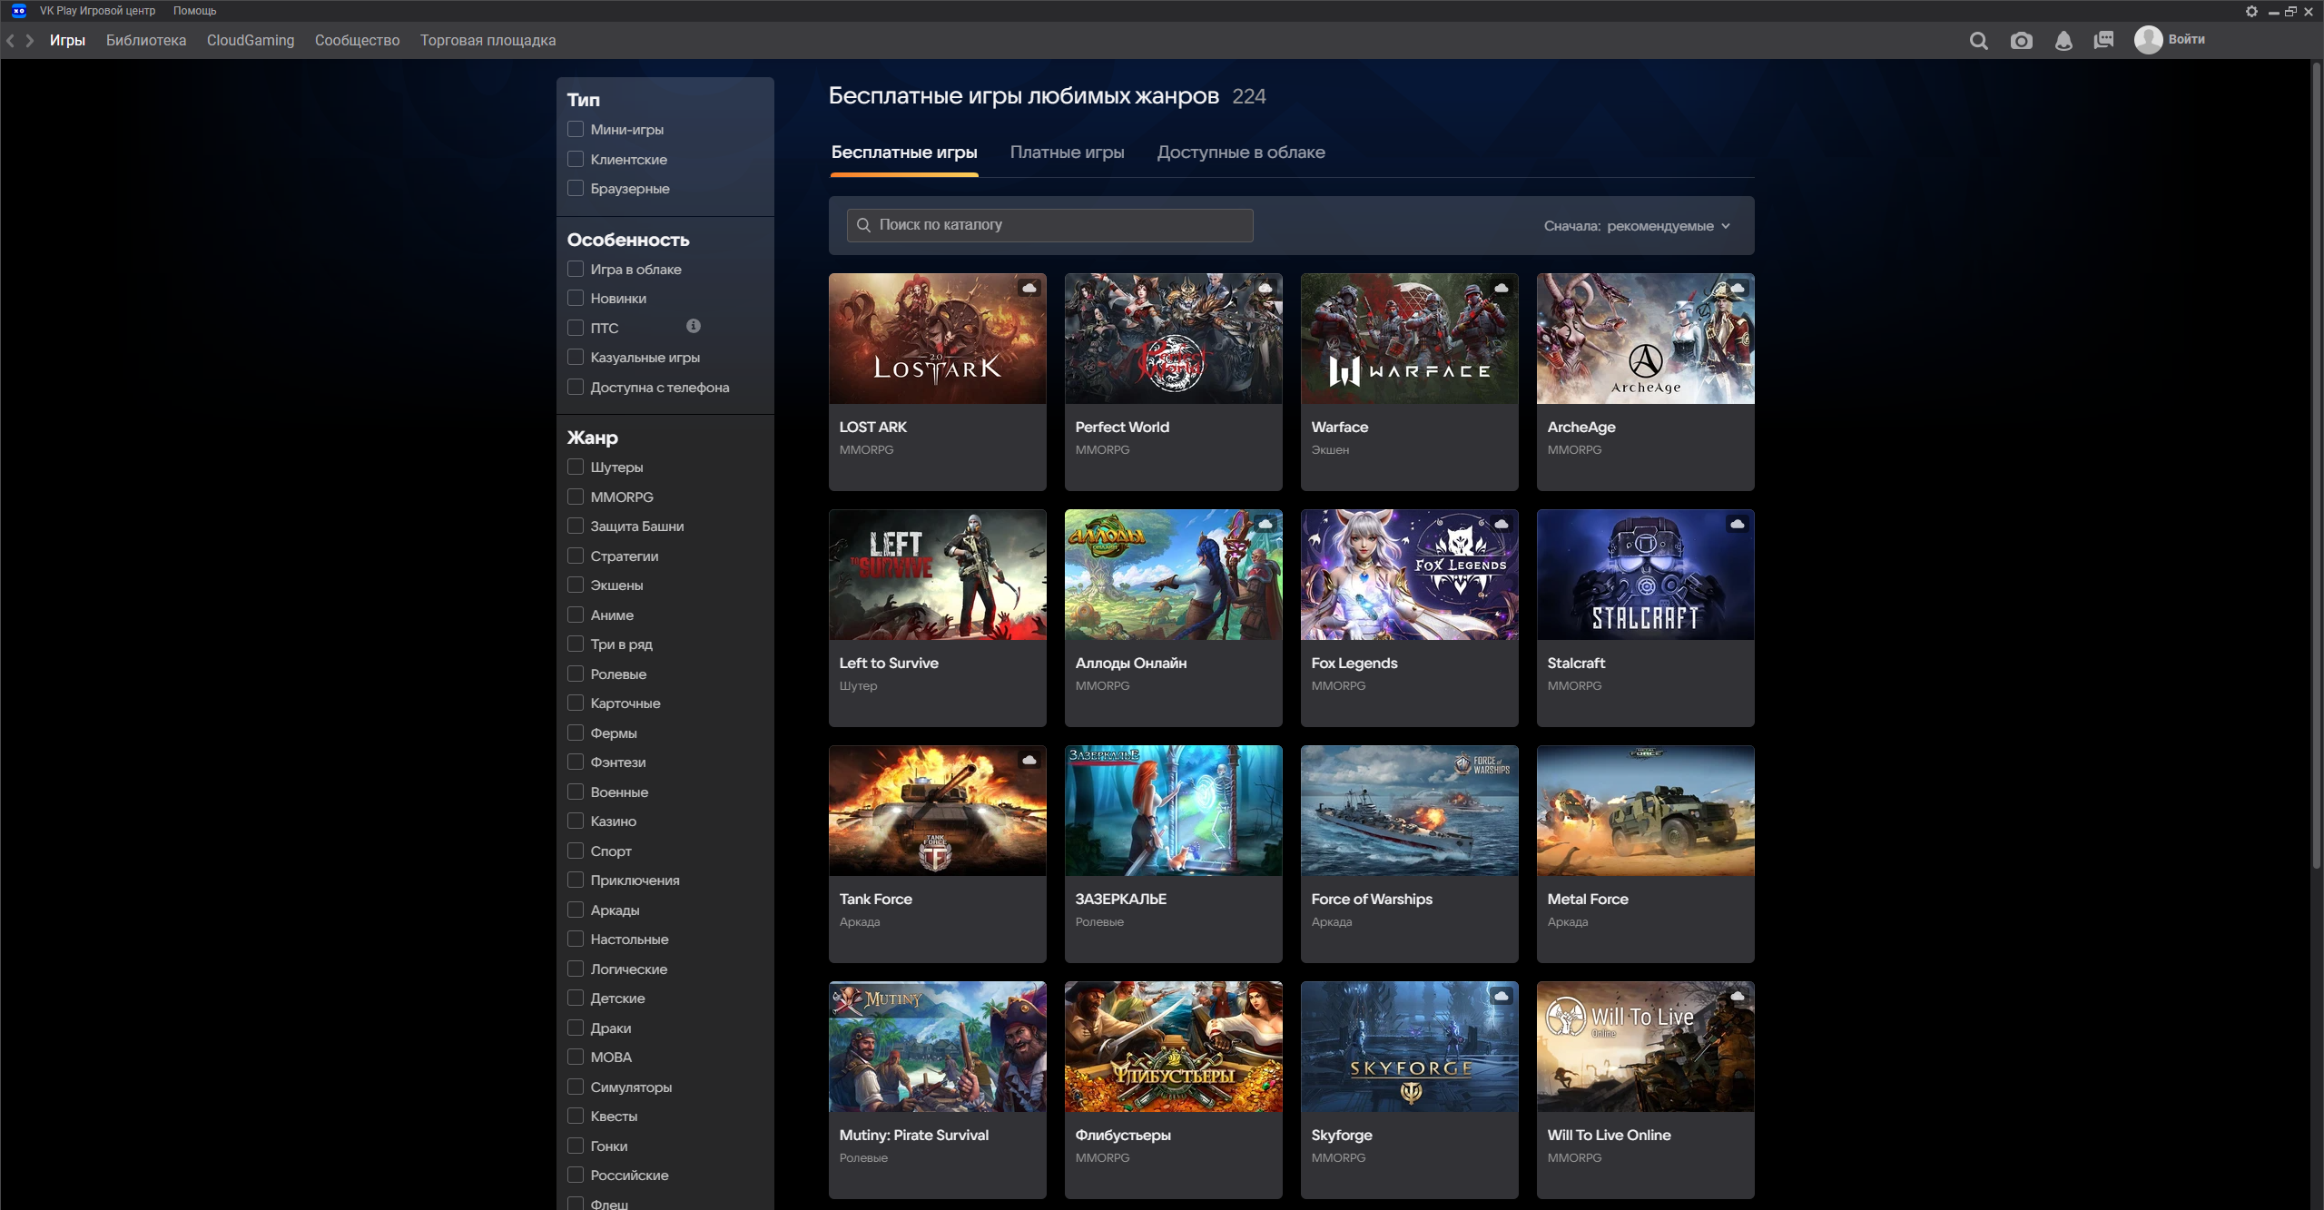Go back with the left arrow
Viewport: 2324px width, 1210px height.
(11, 41)
